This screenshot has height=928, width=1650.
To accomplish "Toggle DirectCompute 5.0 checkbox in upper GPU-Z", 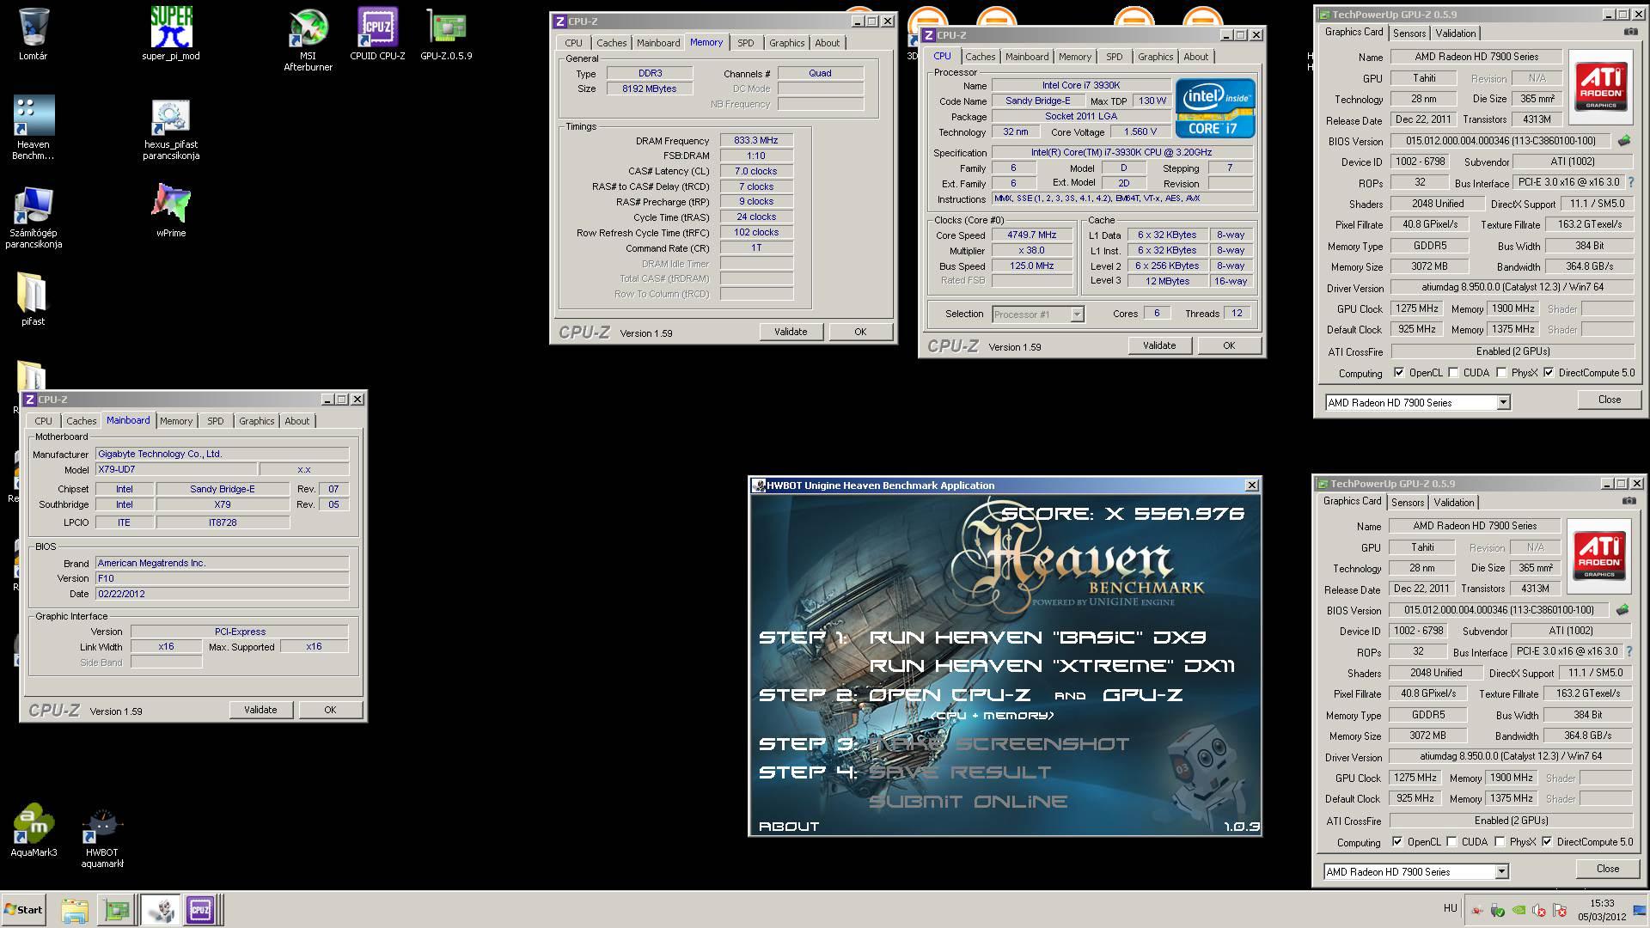I will pos(1549,373).
